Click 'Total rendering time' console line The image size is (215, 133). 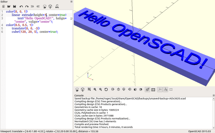(x=104, y=127)
